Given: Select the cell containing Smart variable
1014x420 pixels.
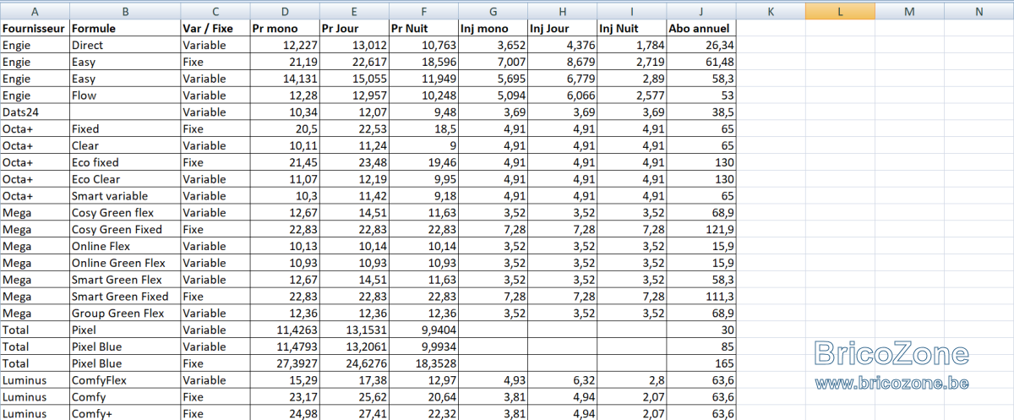Looking at the screenshot, I should point(125,196).
